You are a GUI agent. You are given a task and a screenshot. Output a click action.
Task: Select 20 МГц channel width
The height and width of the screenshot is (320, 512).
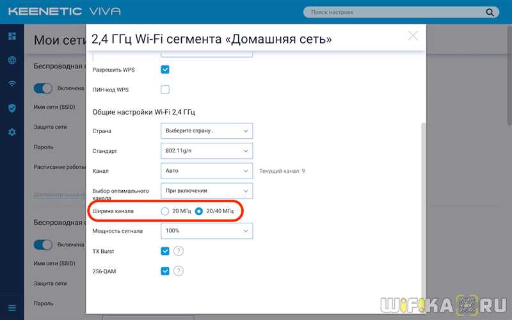coord(165,211)
